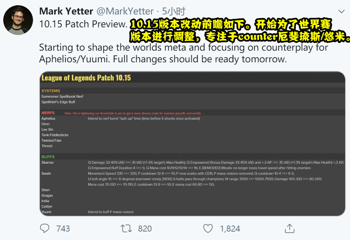The width and height of the screenshot is (350, 240).
Task: Click the SYSTEMS heading in the image
Action: [51, 91]
